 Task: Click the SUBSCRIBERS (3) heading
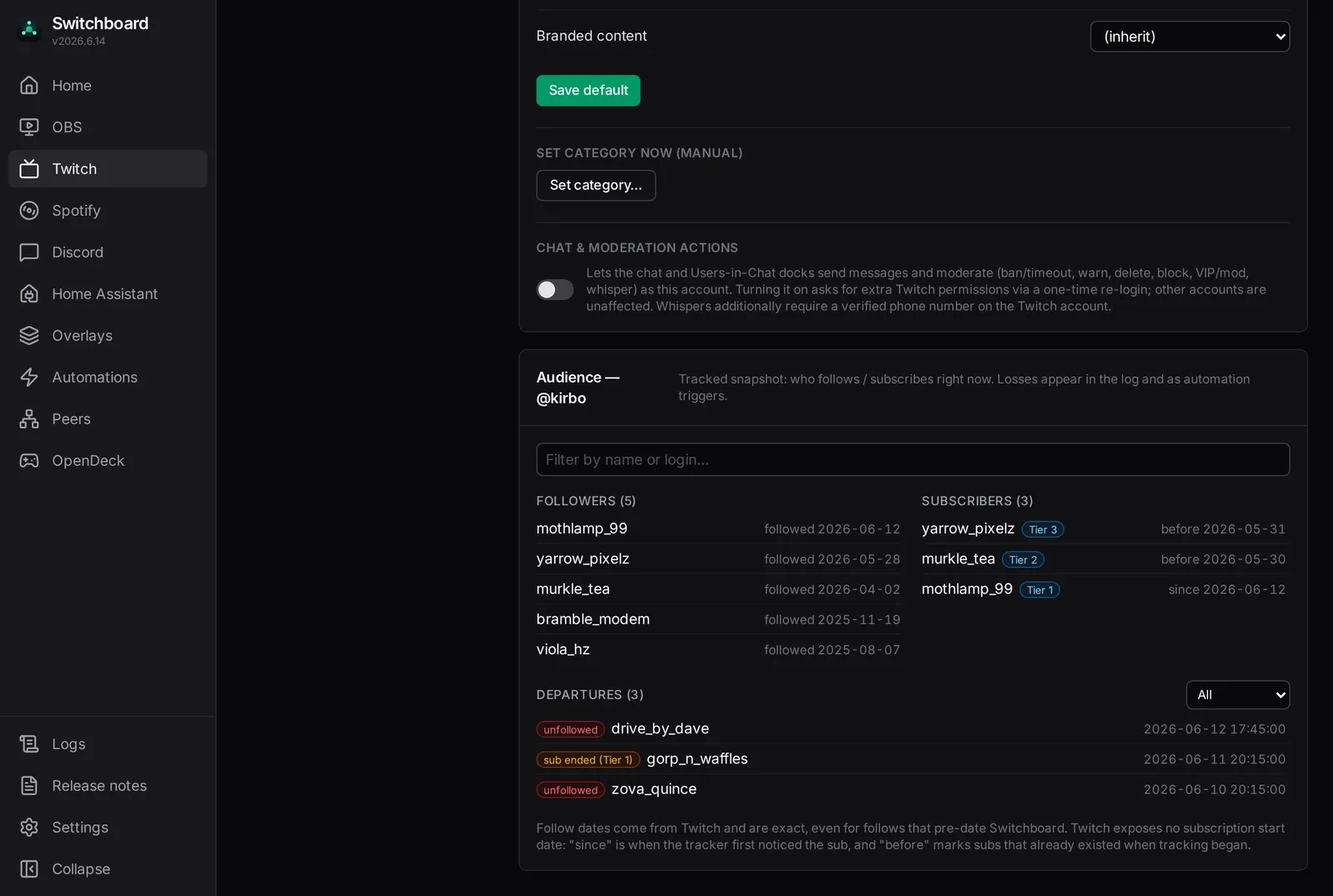[977, 500]
